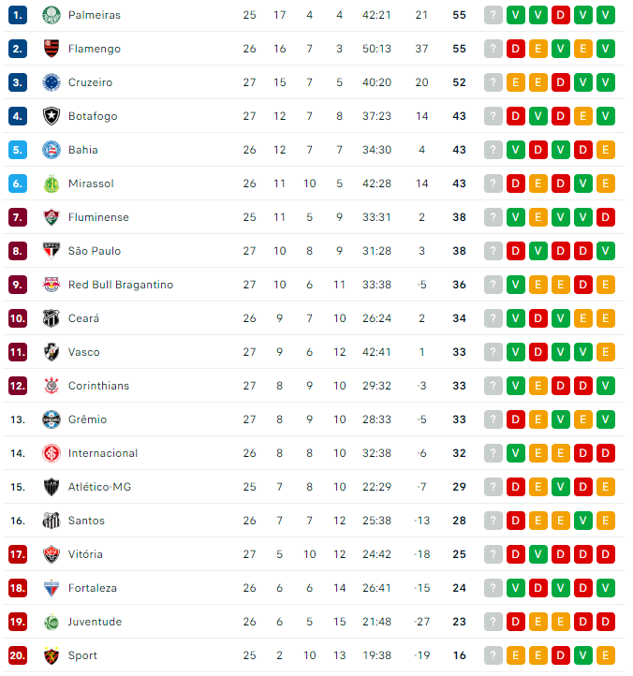Click the position 1 rank badge
The height and width of the screenshot is (676, 633).
19,15
